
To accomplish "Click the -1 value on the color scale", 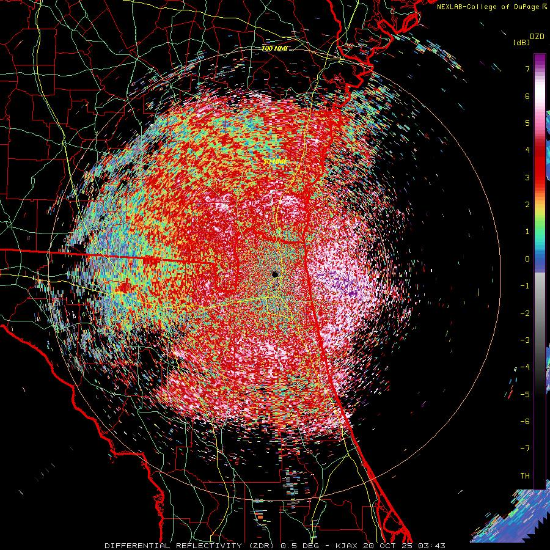I will (x=525, y=286).
